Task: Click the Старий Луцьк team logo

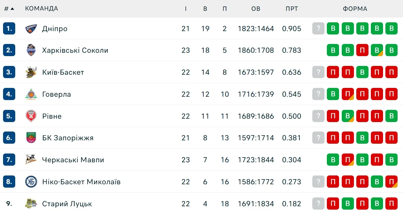Action: coord(31,204)
